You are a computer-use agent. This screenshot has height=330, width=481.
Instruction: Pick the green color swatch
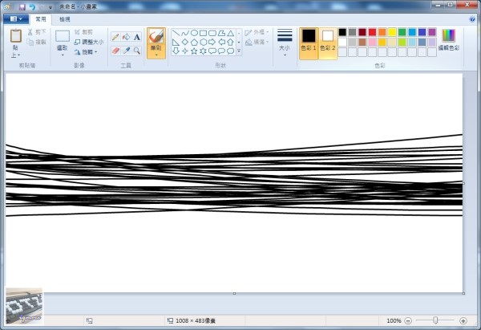tap(402, 32)
